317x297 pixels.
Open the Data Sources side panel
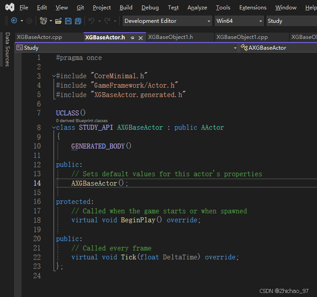pos(7,50)
